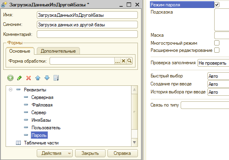Viewport: 229px width, 160px height.
Task: Select the Табличные части node
Action: point(41,143)
